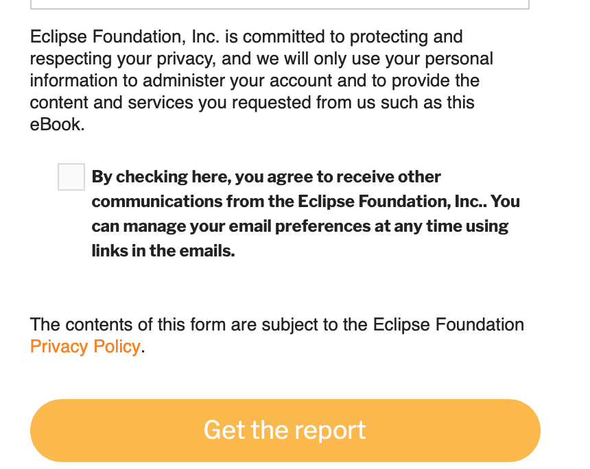The width and height of the screenshot is (590, 469).
Task: Click the text box edge at the top
Action: pos(280,3)
